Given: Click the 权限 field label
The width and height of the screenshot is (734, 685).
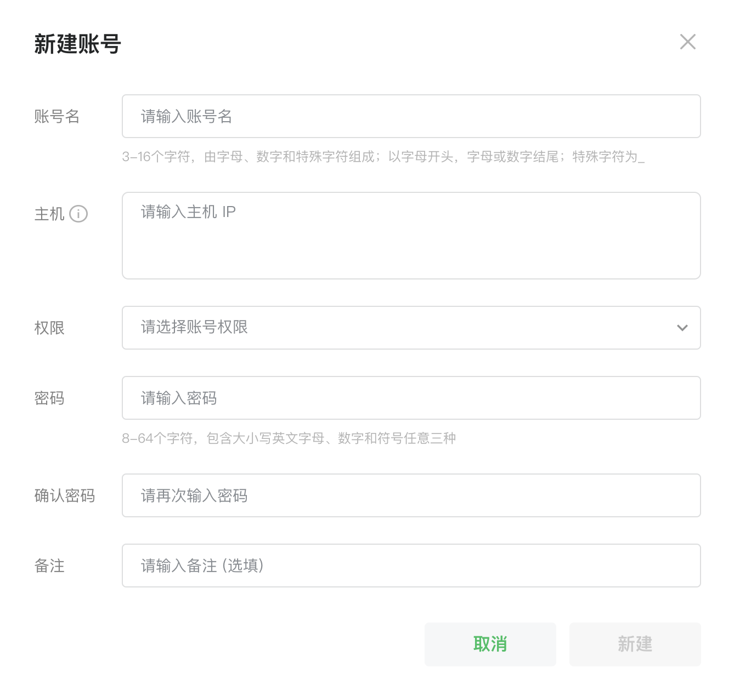Looking at the screenshot, I should click(x=49, y=328).
